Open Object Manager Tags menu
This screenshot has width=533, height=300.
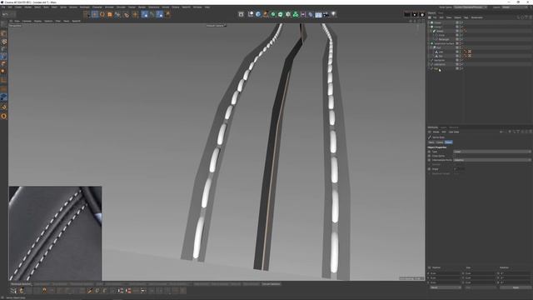[x=466, y=17]
